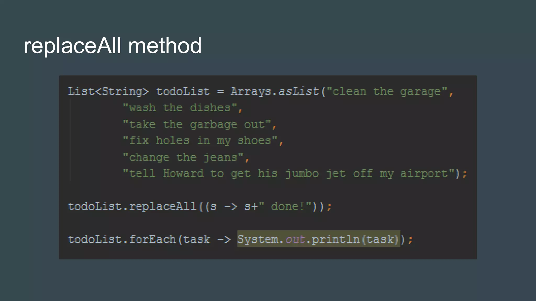Click the highlighted System.out.println(task) expression
The image size is (536, 301).
[x=319, y=239]
